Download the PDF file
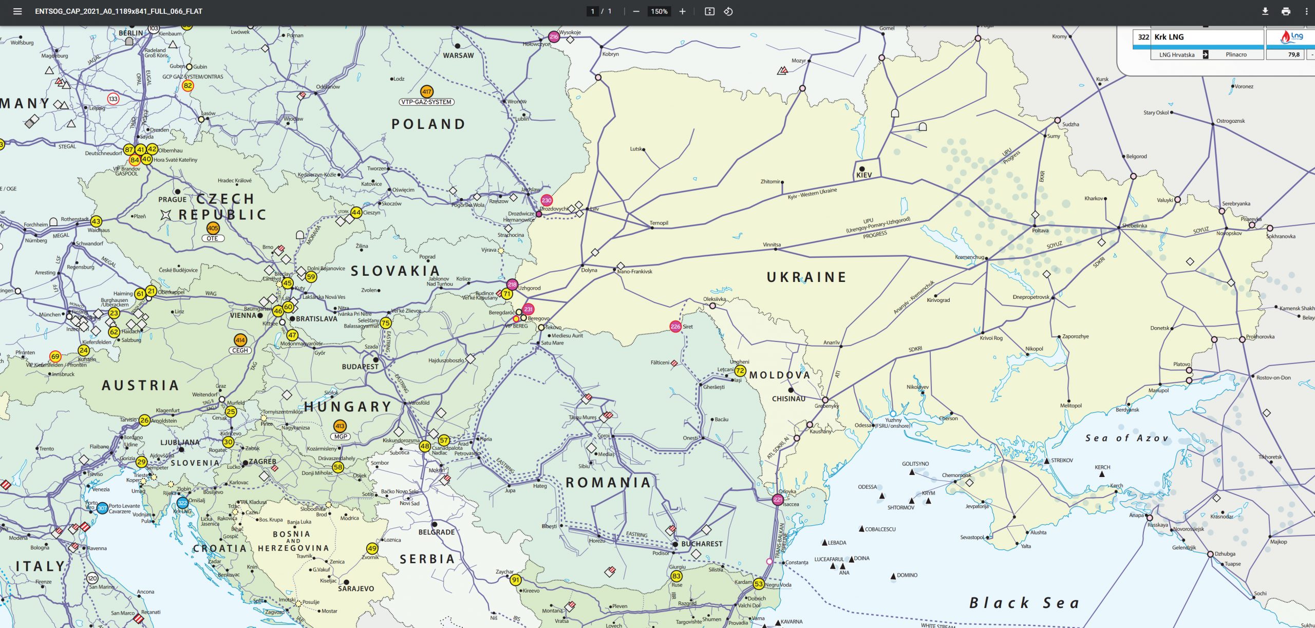This screenshot has width=1315, height=628. pyautogui.click(x=1265, y=11)
